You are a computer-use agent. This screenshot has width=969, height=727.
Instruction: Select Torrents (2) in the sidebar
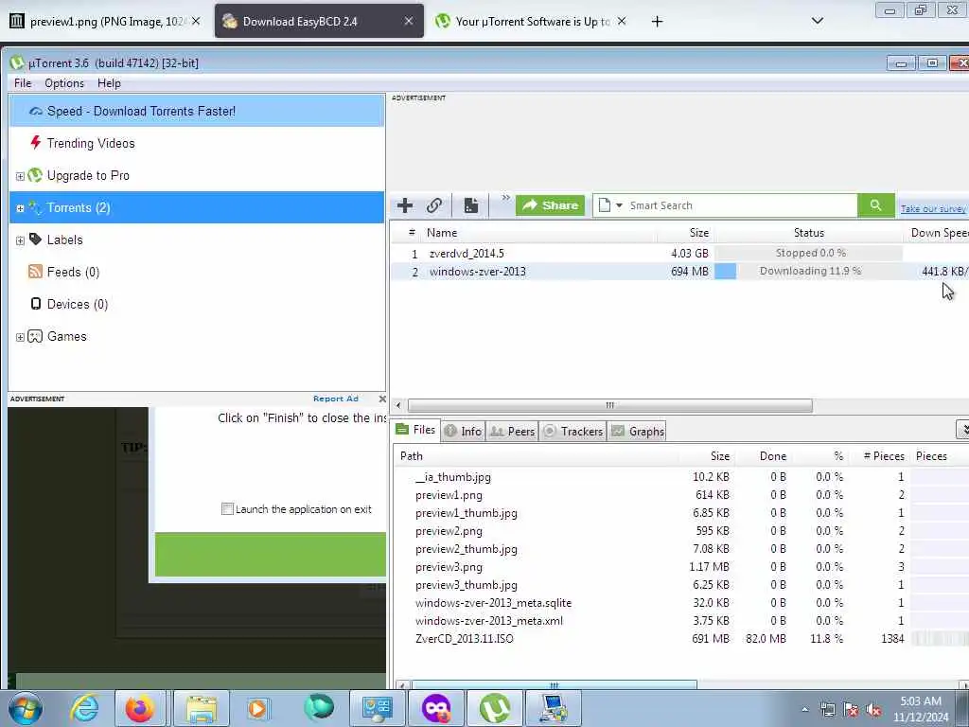tap(197, 207)
